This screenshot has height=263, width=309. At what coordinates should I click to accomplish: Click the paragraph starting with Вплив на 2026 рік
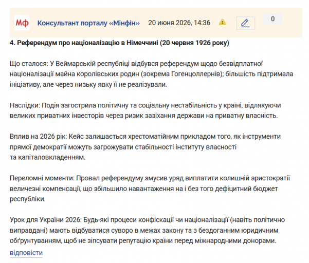point(145,147)
